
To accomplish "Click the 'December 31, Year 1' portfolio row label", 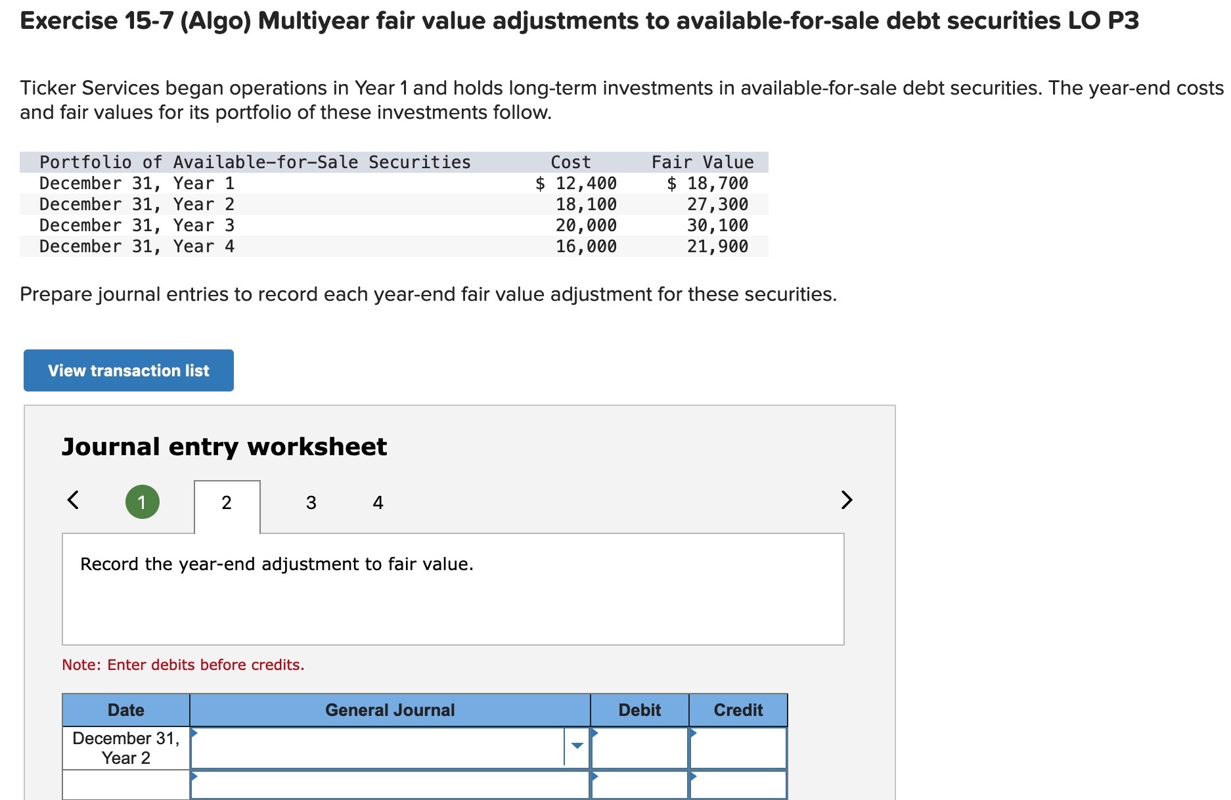I will [x=137, y=183].
